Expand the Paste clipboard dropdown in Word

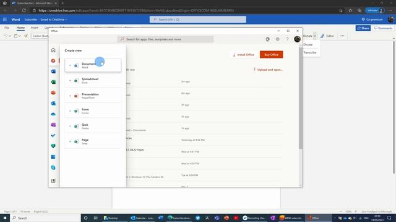pos(20,36)
